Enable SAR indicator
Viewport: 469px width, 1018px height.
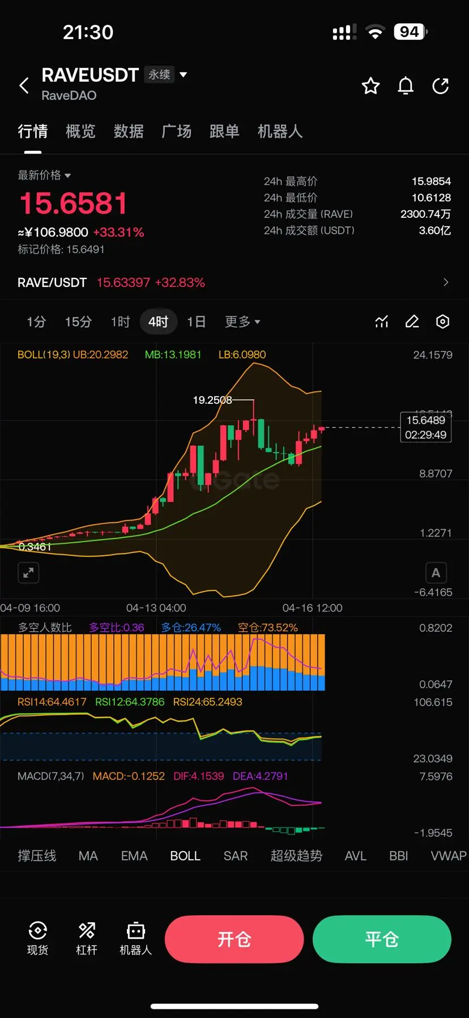[236, 856]
